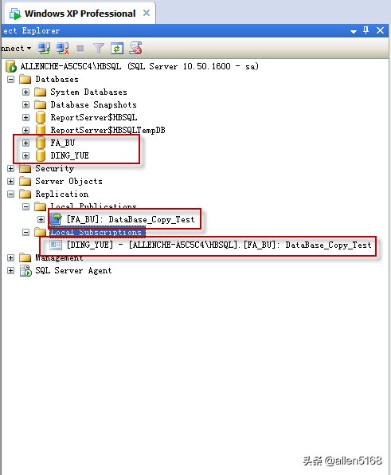
Task: Click the DataBase_Copy_Test publication icon
Action: coord(56,218)
